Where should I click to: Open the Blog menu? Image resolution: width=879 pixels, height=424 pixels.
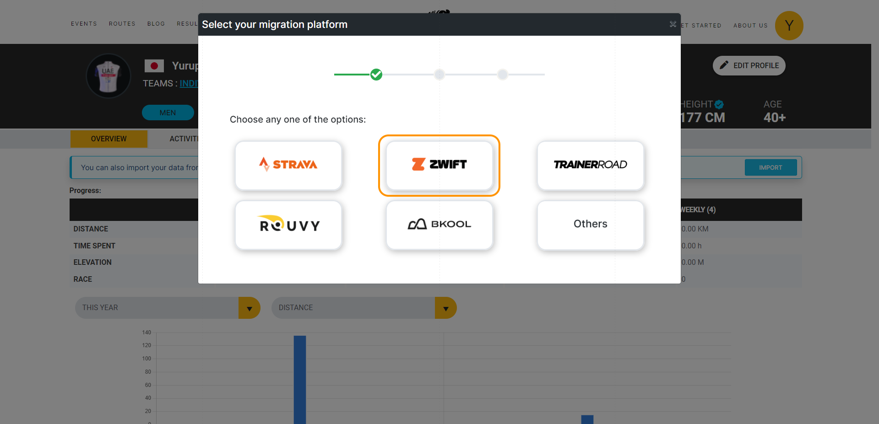coord(156,24)
